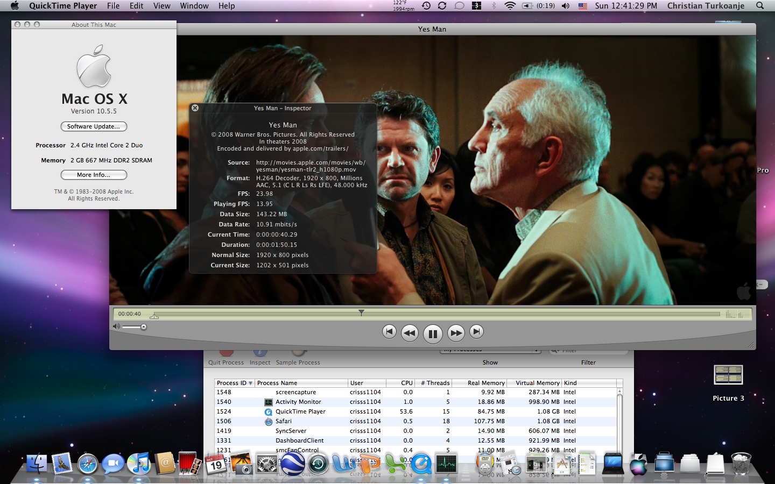Click the sync status menu bar icon

[442, 6]
